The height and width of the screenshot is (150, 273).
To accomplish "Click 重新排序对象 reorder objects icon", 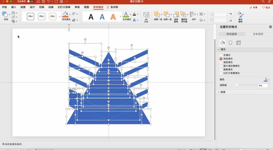I will 183,14.
